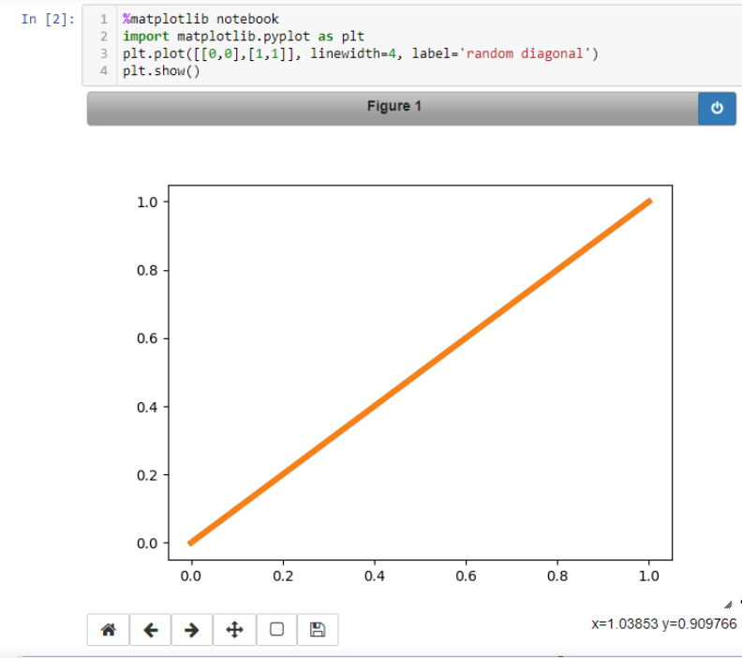Go back to the previous plot view
Viewport: 742px width, 658px height.
click(151, 630)
